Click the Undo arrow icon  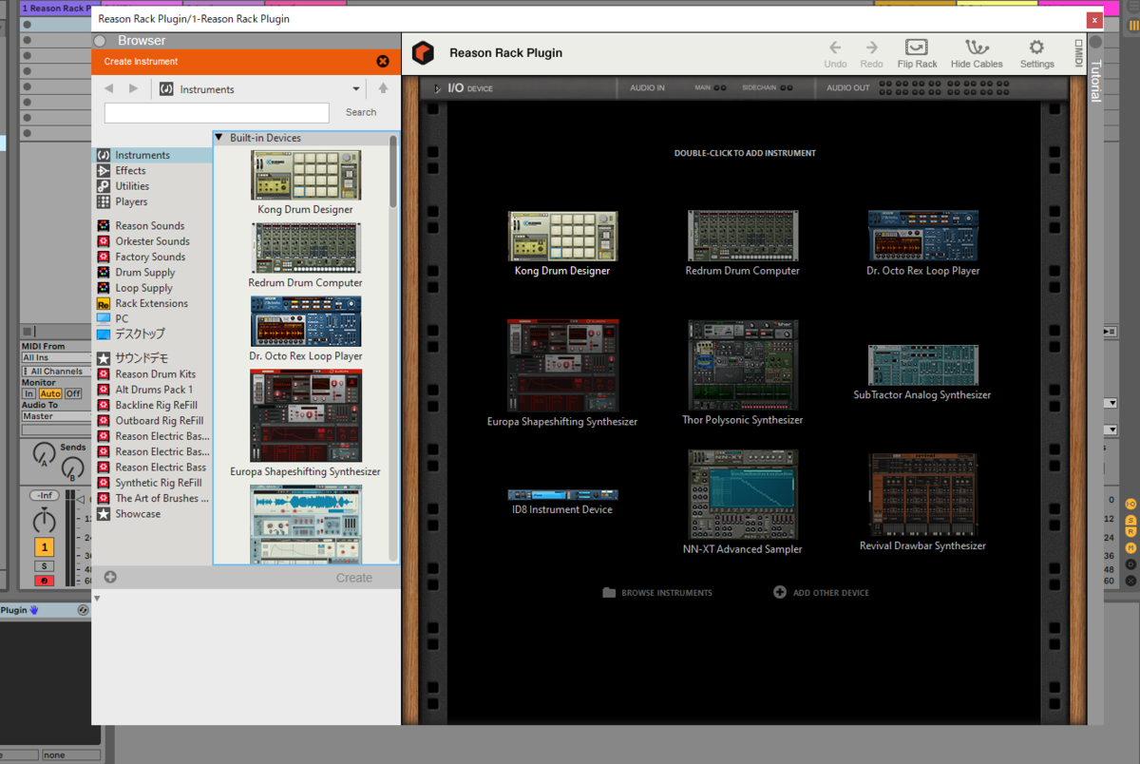click(x=835, y=47)
